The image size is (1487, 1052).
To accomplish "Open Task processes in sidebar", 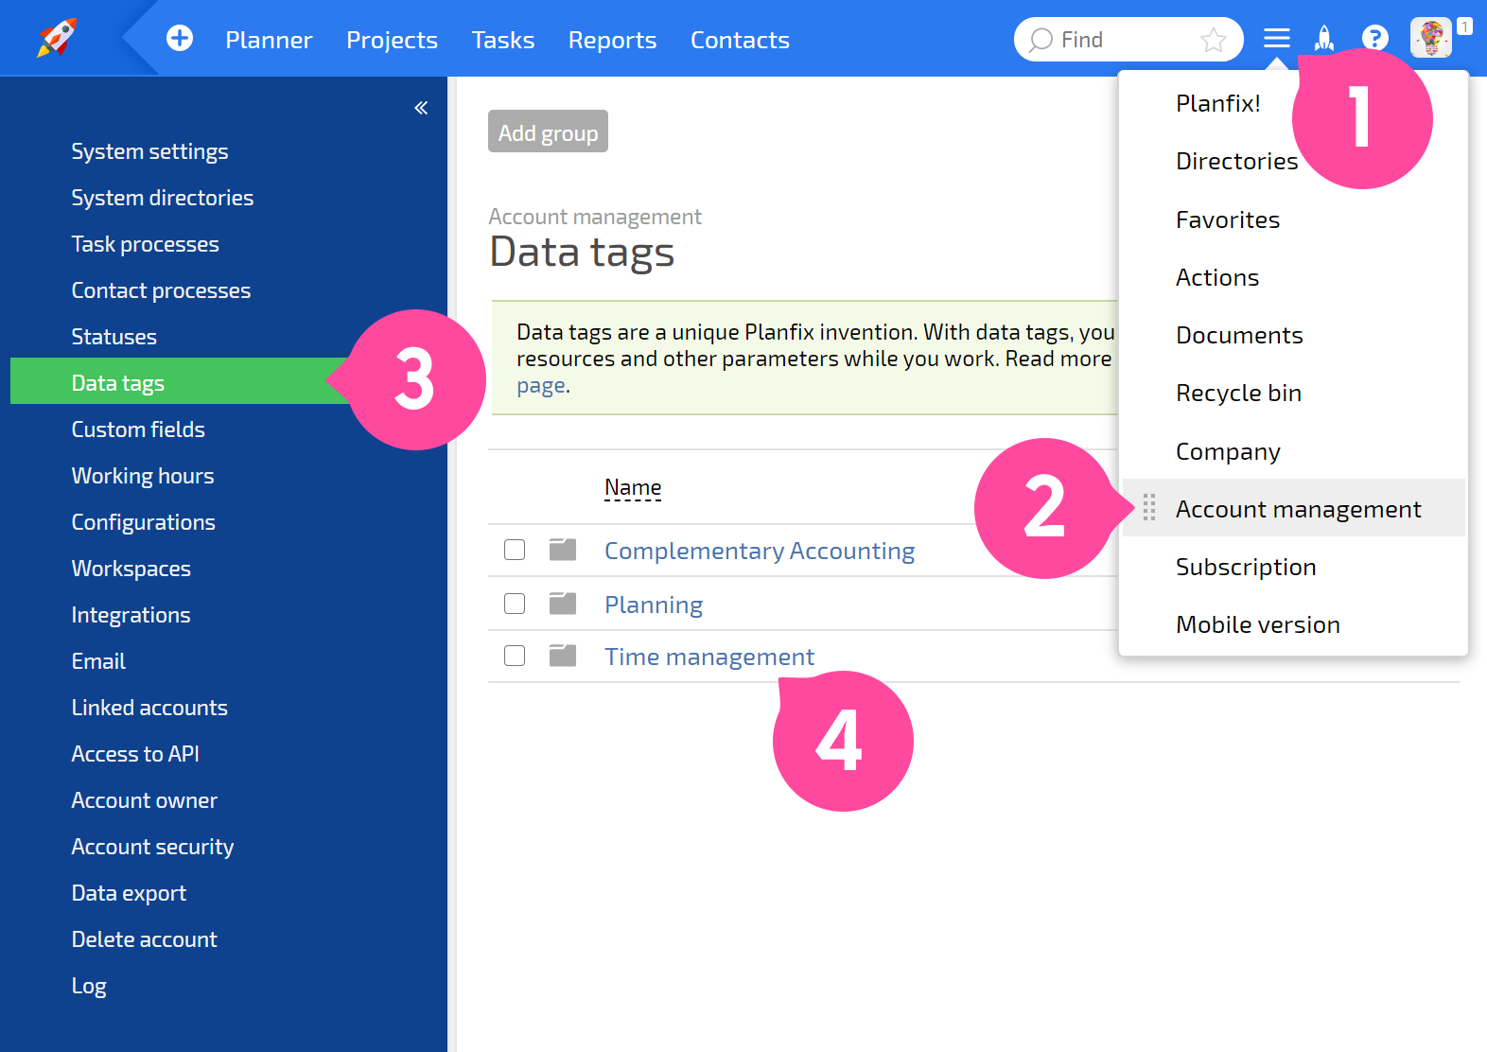I will tap(145, 244).
